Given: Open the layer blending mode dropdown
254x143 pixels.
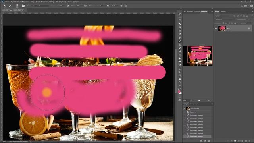Looking at the screenshot, I should (225, 19).
